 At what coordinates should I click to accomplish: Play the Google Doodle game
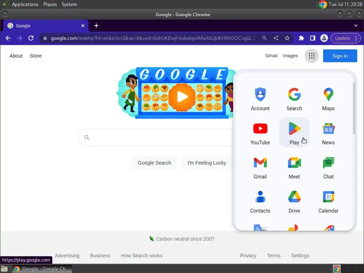(182, 97)
